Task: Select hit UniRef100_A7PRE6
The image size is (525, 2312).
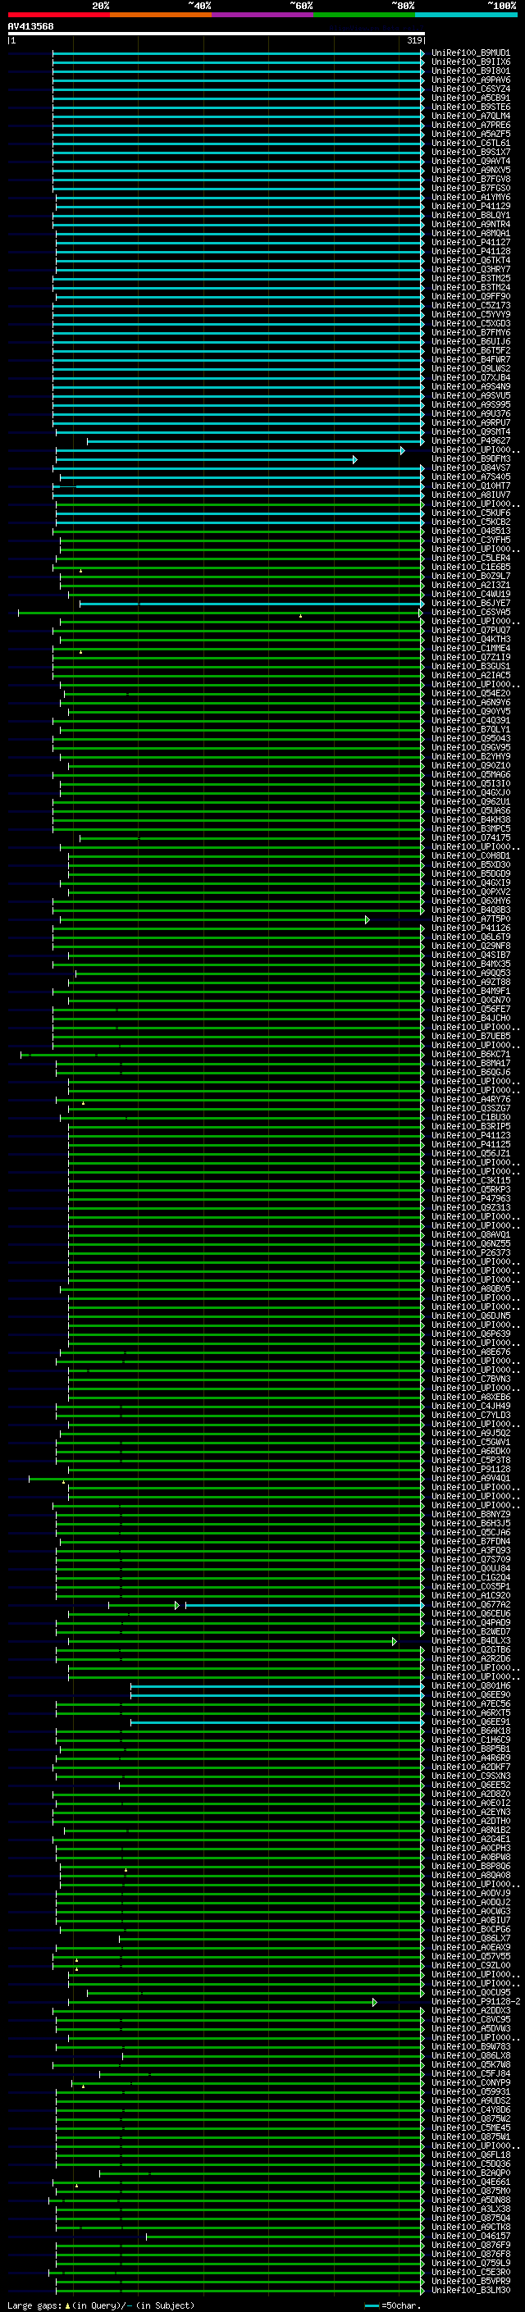Action: click(470, 125)
